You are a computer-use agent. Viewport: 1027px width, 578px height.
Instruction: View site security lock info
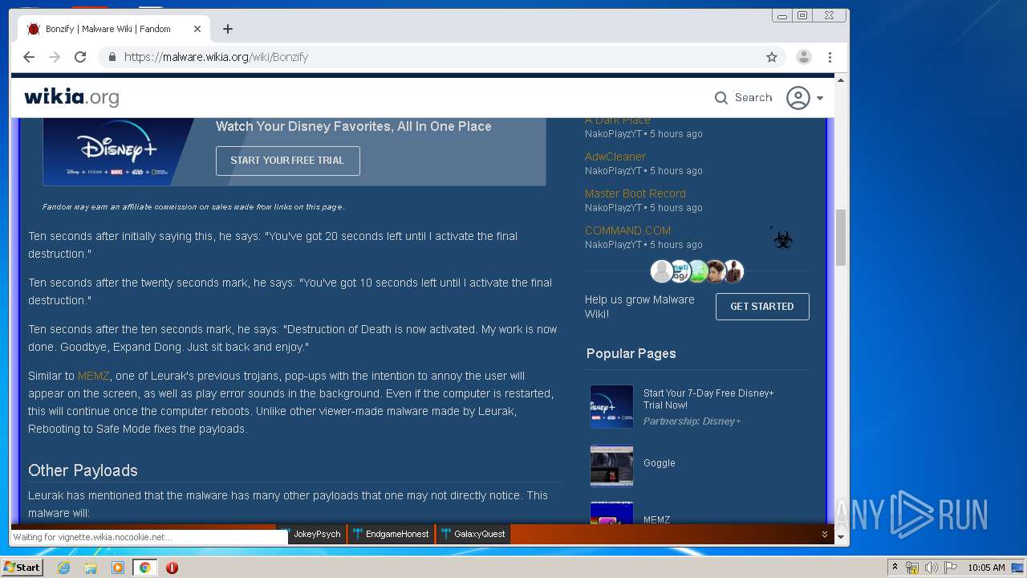click(x=112, y=57)
